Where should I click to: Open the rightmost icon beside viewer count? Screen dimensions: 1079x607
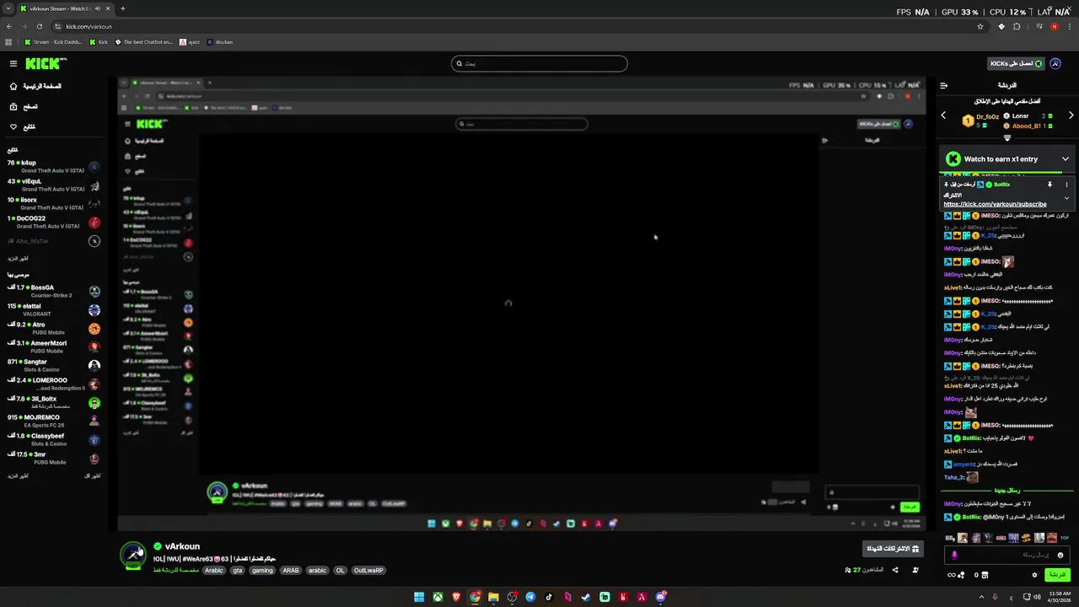915,570
